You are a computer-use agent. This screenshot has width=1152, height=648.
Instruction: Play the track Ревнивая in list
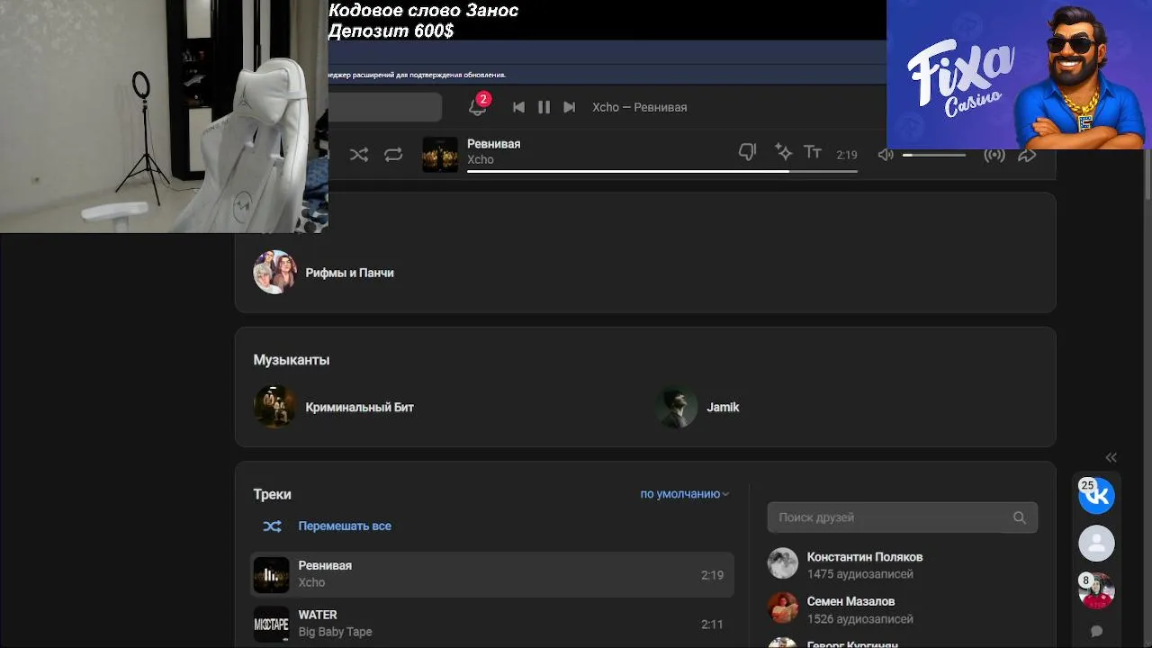(491, 574)
